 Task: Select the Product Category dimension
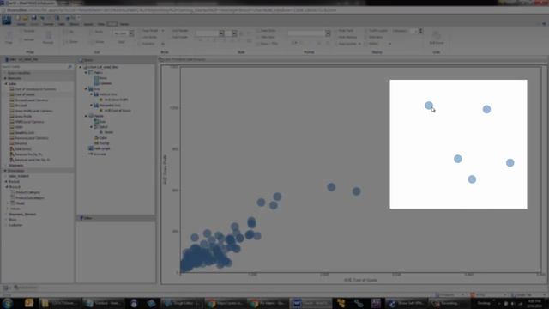(27, 192)
